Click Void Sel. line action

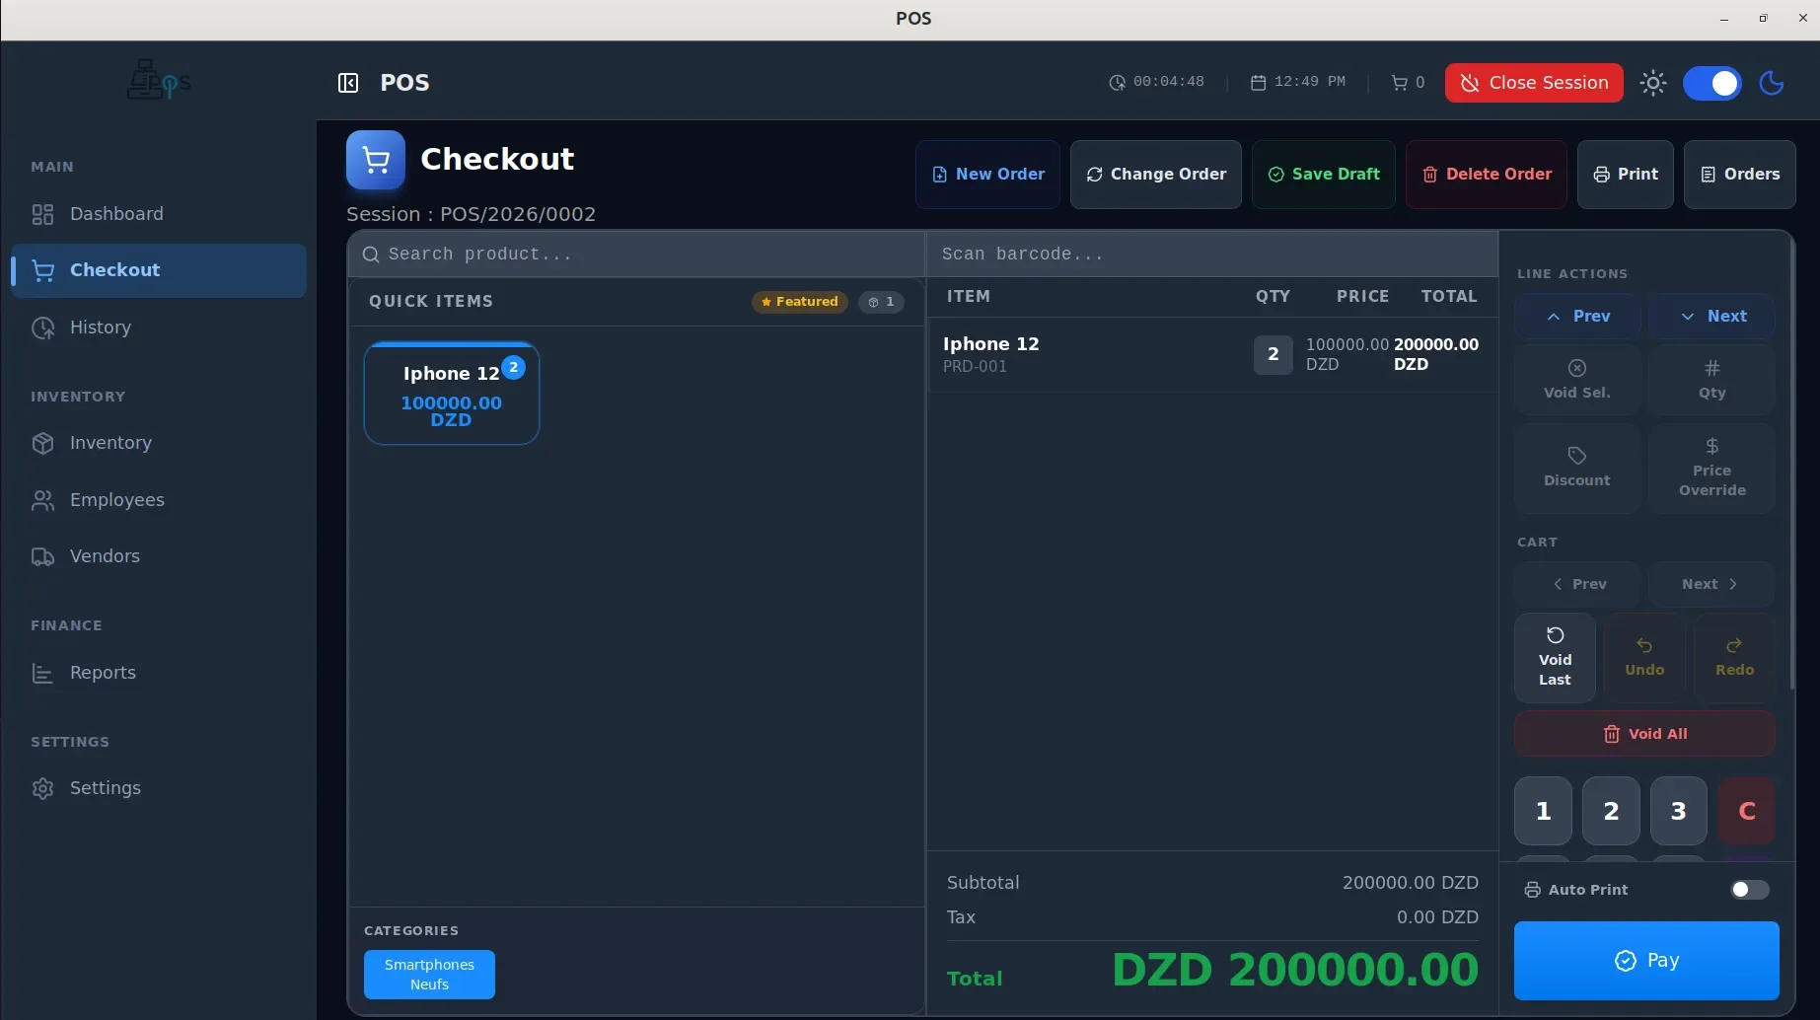tap(1577, 380)
